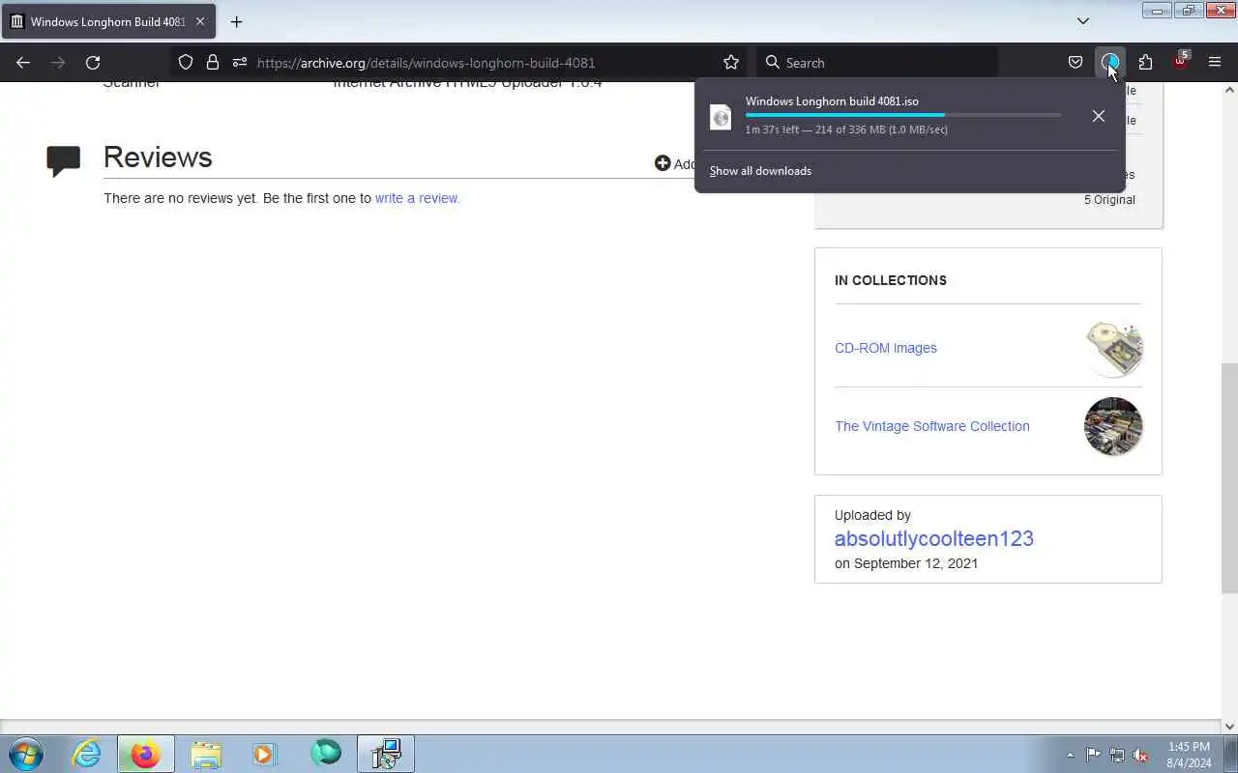Click the upload date September 12, 2021

tap(916, 563)
